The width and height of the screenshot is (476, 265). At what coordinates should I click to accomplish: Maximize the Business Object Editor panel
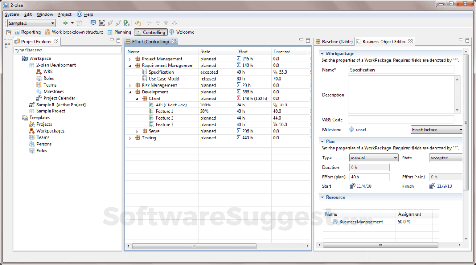click(467, 40)
